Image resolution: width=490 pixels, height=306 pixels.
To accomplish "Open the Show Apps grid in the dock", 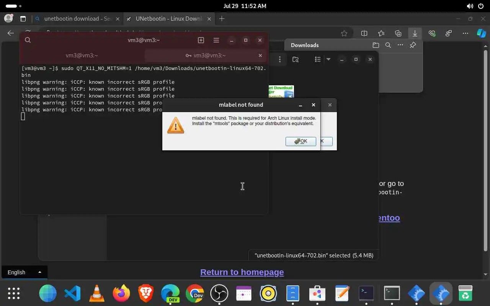I will [x=14, y=294].
